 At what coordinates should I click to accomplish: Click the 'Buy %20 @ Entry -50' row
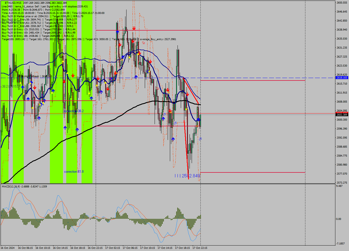38,32
